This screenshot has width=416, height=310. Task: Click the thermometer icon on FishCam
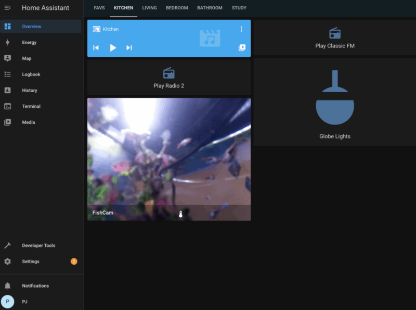(180, 213)
